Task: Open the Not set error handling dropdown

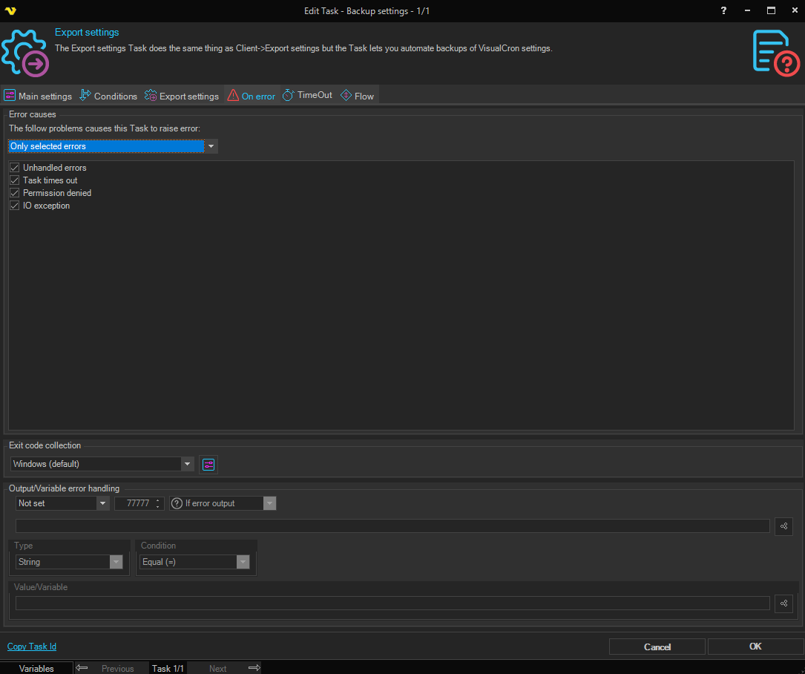Action: click(x=102, y=503)
